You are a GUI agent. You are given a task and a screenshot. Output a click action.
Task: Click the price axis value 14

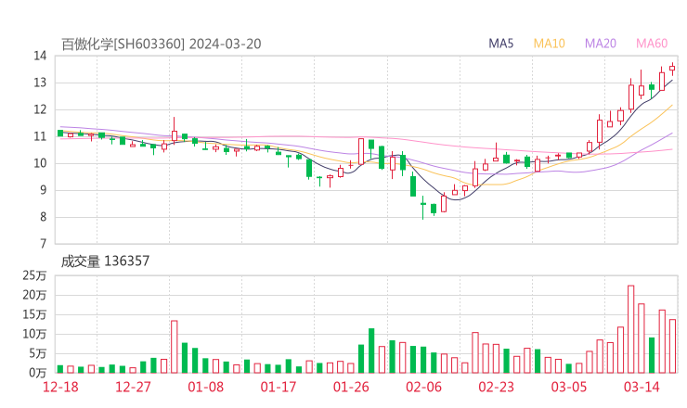pos(40,56)
